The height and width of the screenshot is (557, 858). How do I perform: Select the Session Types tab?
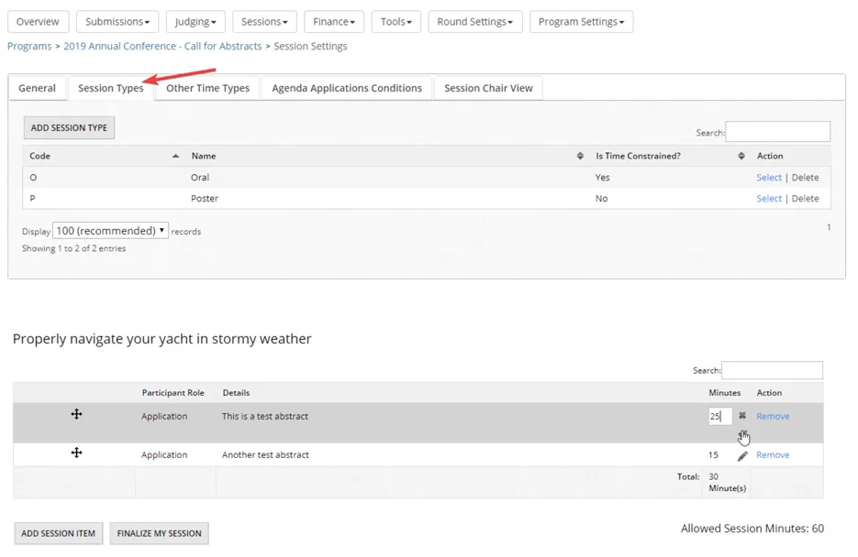(110, 88)
